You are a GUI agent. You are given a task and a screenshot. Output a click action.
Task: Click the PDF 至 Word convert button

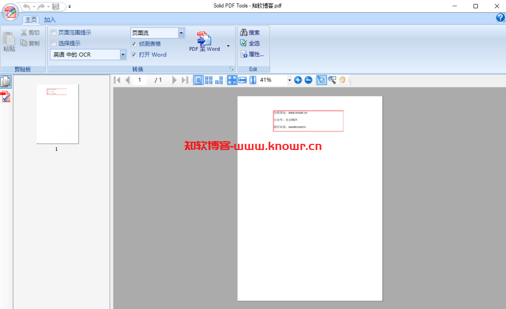tap(205, 41)
